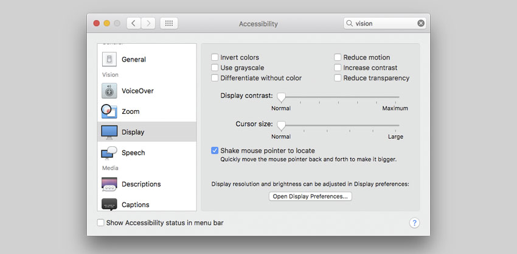Click the Cursor size slider handle
The height and width of the screenshot is (254, 517).
click(x=281, y=125)
